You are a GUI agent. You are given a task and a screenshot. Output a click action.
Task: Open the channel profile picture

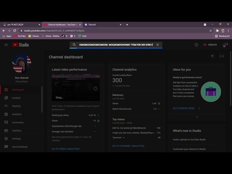[x=22, y=64]
